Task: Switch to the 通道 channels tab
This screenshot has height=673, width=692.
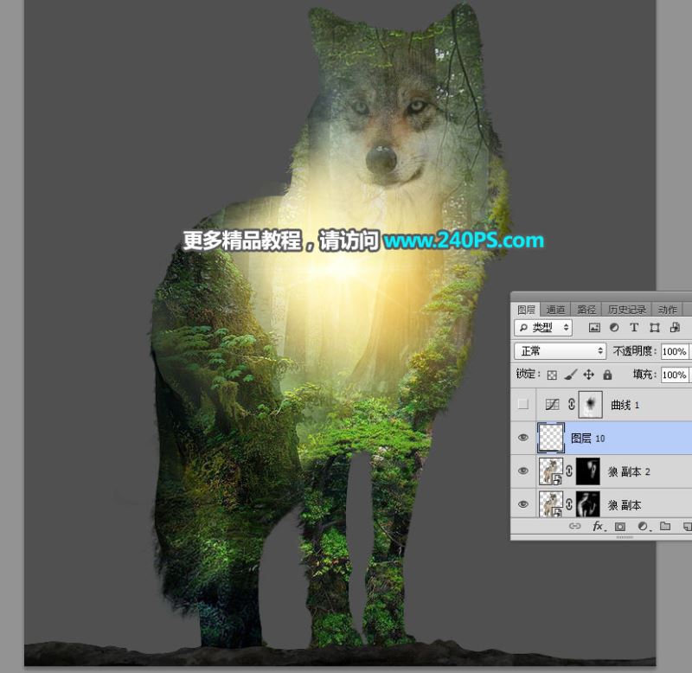Action: (x=555, y=308)
